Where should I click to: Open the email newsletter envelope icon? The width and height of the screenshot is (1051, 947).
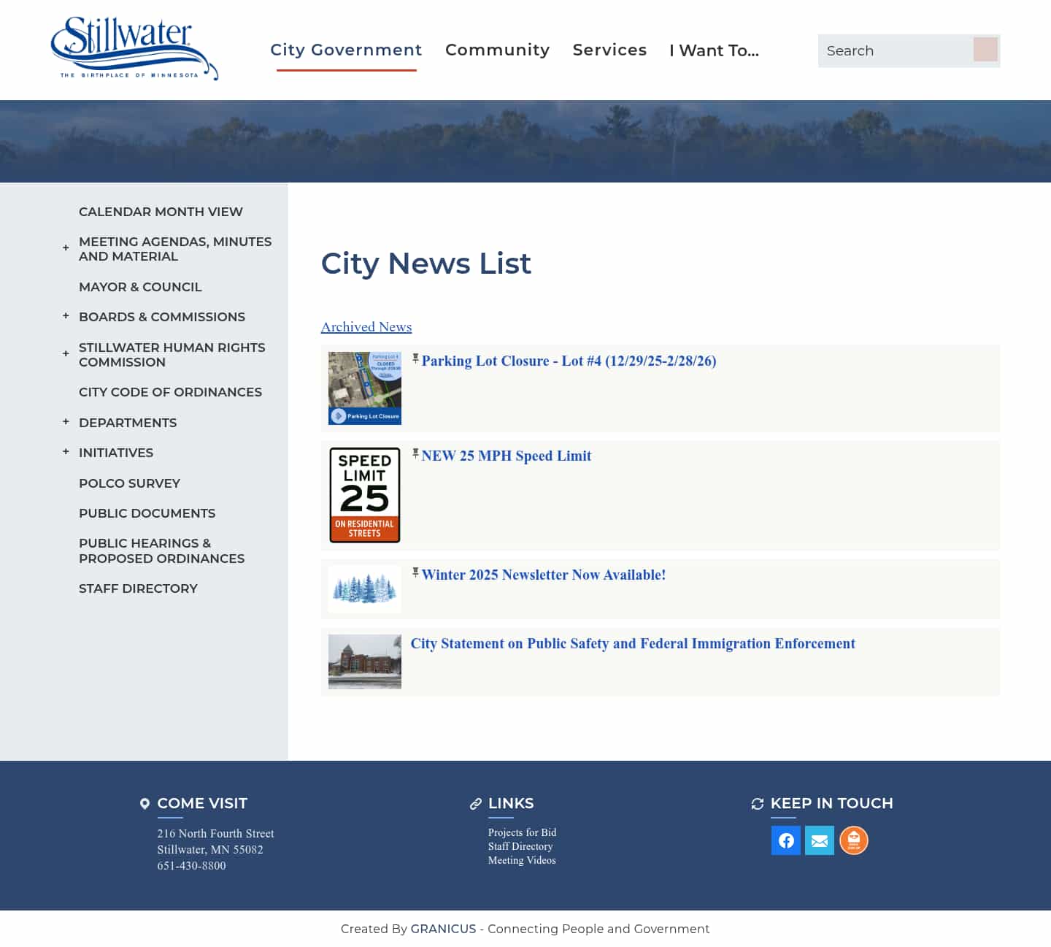819,840
